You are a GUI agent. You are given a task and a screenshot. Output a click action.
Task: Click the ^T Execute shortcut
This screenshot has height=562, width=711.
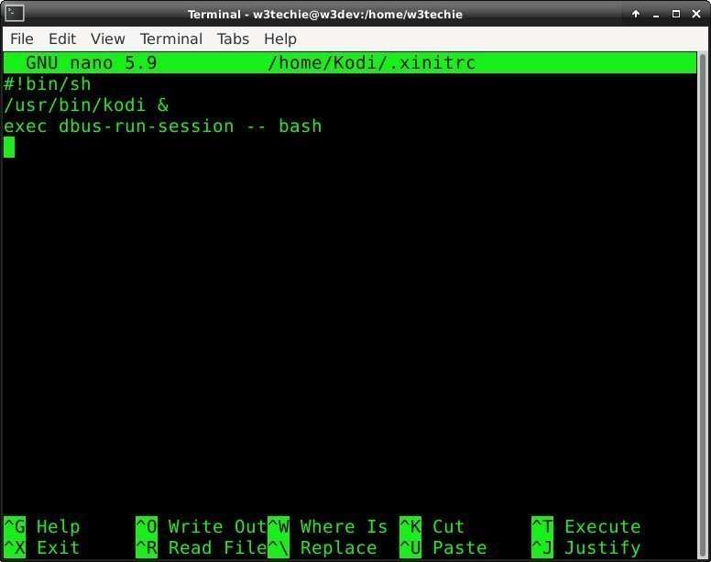585,526
